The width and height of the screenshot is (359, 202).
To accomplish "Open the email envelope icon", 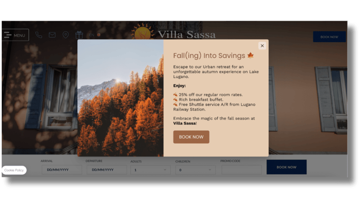I will pos(52,35).
